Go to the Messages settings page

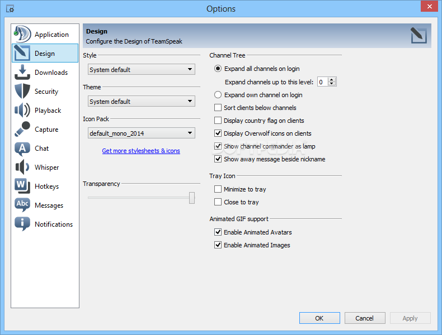tap(45, 205)
